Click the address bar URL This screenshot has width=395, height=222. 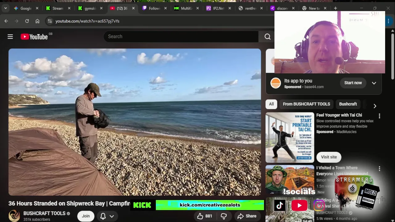click(x=87, y=21)
